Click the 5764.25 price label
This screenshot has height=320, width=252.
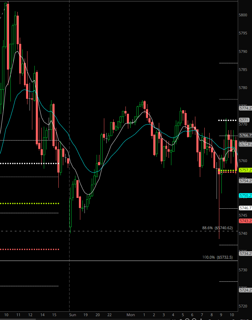click(x=245, y=144)
